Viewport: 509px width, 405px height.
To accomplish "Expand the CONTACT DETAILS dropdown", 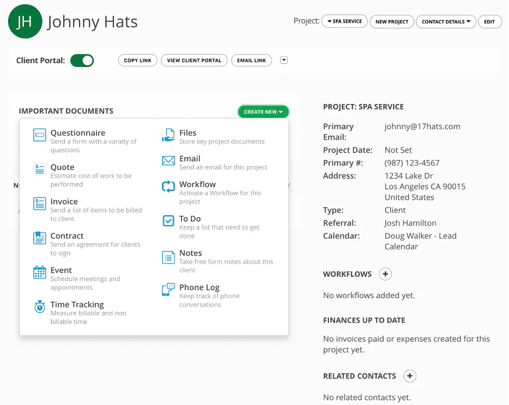I will click(446, 22).
